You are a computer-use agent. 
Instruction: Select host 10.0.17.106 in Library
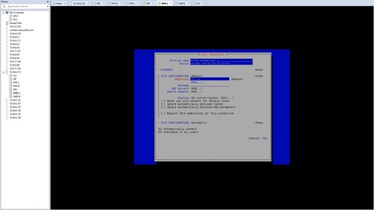coord(15,61)
